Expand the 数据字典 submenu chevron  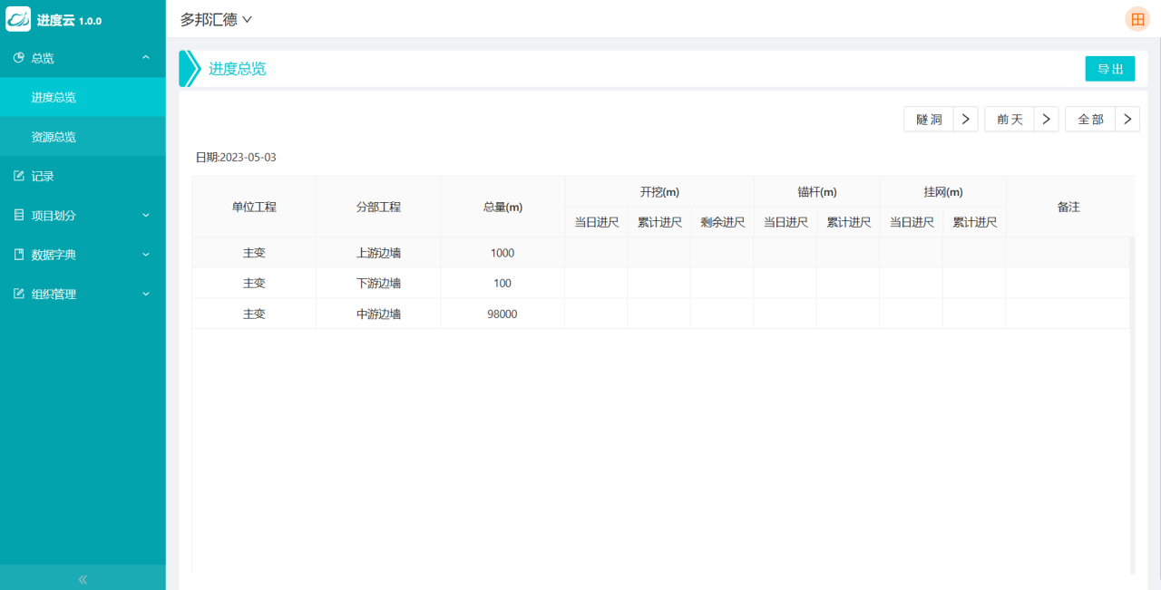click(x=146, y=255)
